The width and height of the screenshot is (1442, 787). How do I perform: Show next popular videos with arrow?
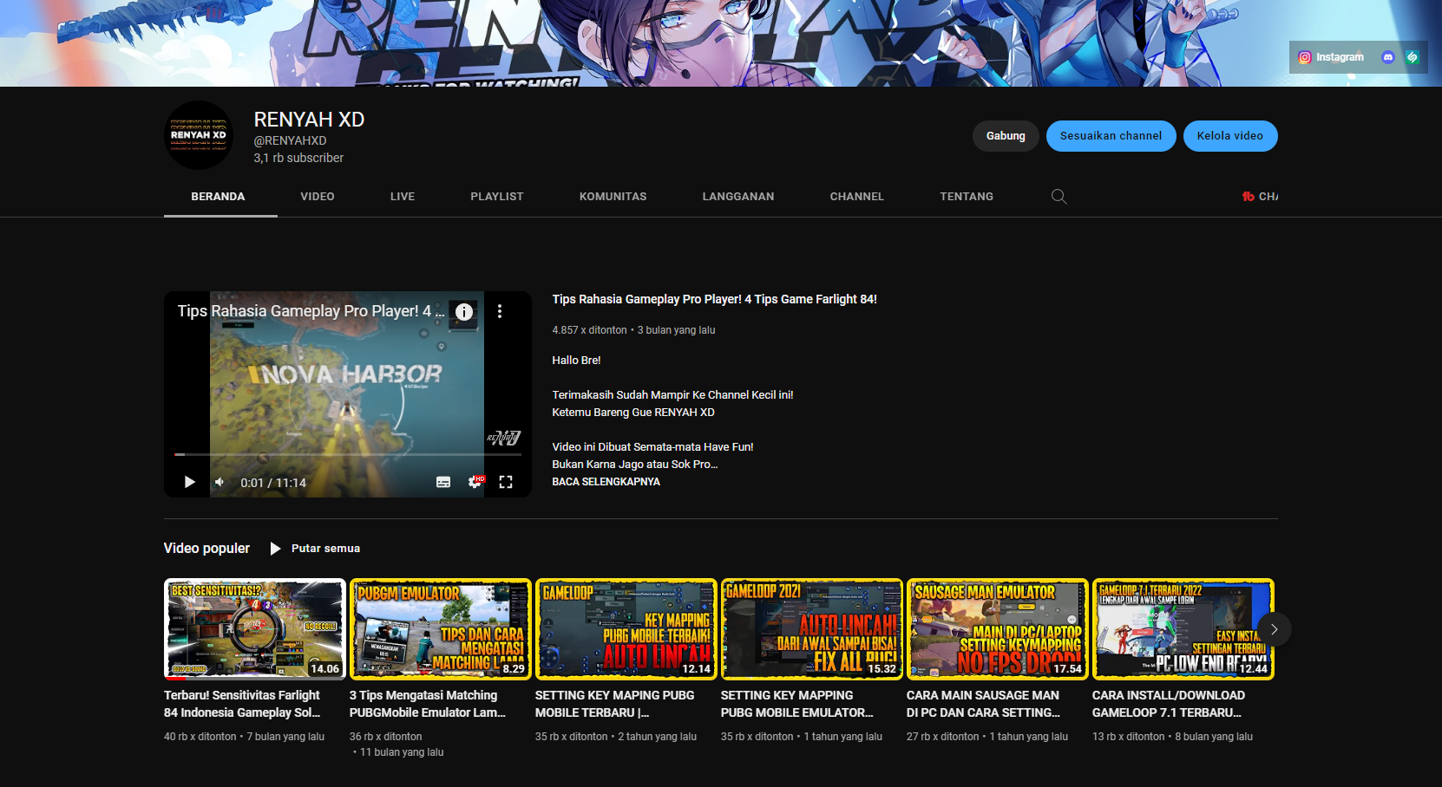point(1274,629)
